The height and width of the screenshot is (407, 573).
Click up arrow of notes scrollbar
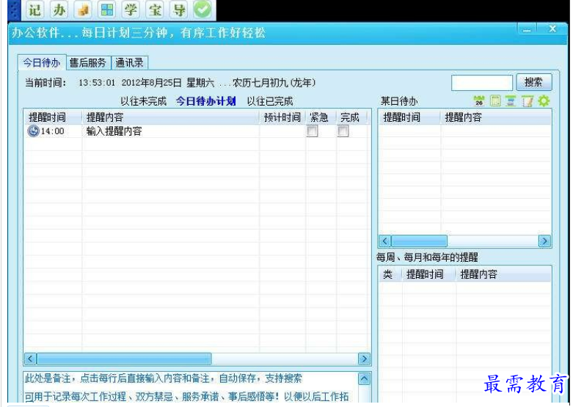(364, 379)
